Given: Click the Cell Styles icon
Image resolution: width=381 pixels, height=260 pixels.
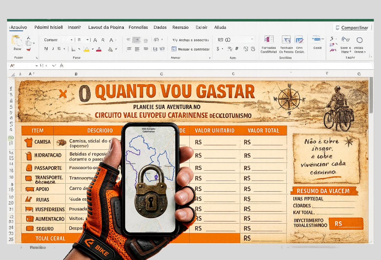Looking at the screenshot, I should point(299,40).
